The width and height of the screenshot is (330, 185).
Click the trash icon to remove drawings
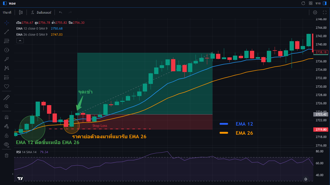(x=7, y=155)
